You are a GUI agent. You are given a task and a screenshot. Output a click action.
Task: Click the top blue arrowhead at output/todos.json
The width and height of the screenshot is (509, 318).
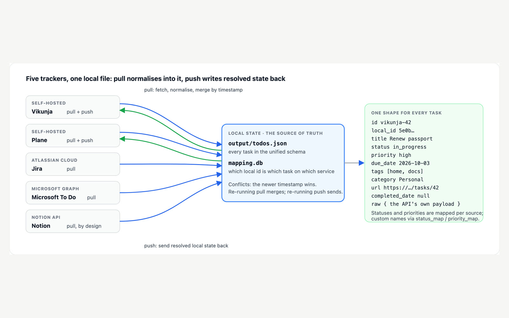(x=219, y=144)
